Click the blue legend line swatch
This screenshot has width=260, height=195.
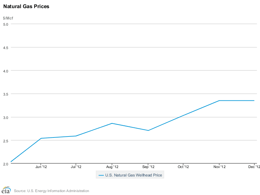pyautogui.click(x=101, y=175)
